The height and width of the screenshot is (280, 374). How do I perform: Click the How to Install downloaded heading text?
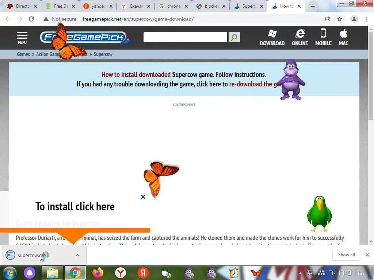pos(136,74)
